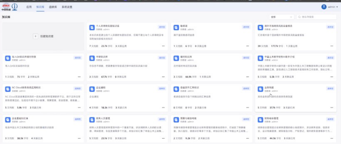
Task: Click the 企业基础知识库 card icon
Action: (8, 120)
